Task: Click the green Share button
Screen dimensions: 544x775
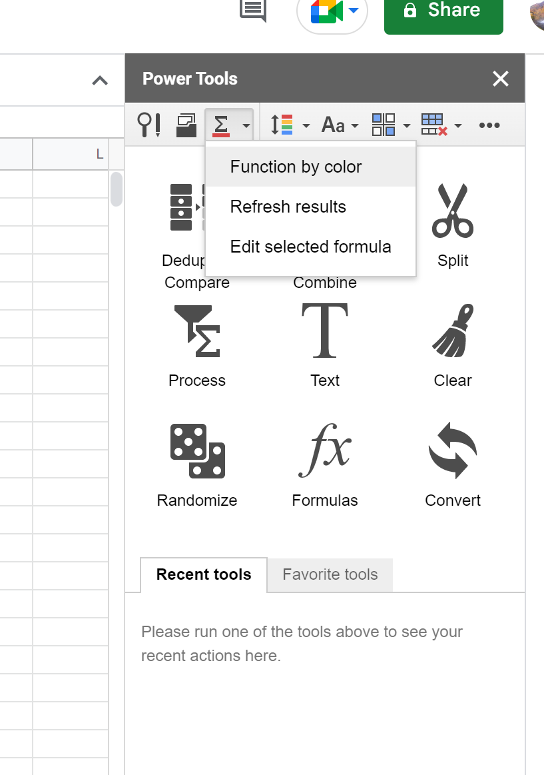Action: [x=443, y=11]
